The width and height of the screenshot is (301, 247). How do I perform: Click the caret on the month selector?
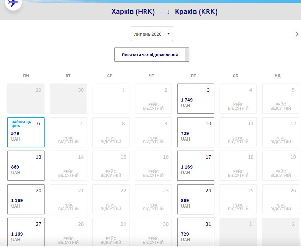[x=169, y=34]
